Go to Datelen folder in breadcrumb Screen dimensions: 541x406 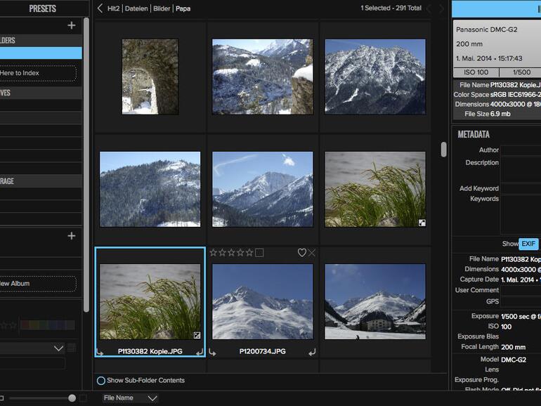[x=136, y=8]
